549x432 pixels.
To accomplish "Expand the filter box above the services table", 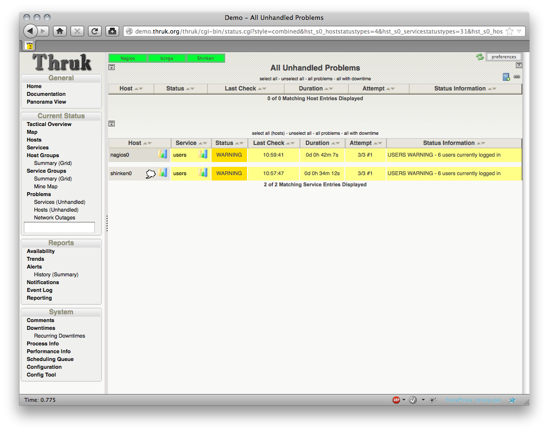I will tap(111, 124).
